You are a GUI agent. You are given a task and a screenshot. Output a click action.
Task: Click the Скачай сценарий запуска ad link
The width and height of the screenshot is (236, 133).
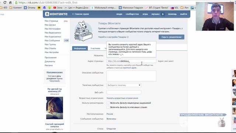[x=55, y=125]
